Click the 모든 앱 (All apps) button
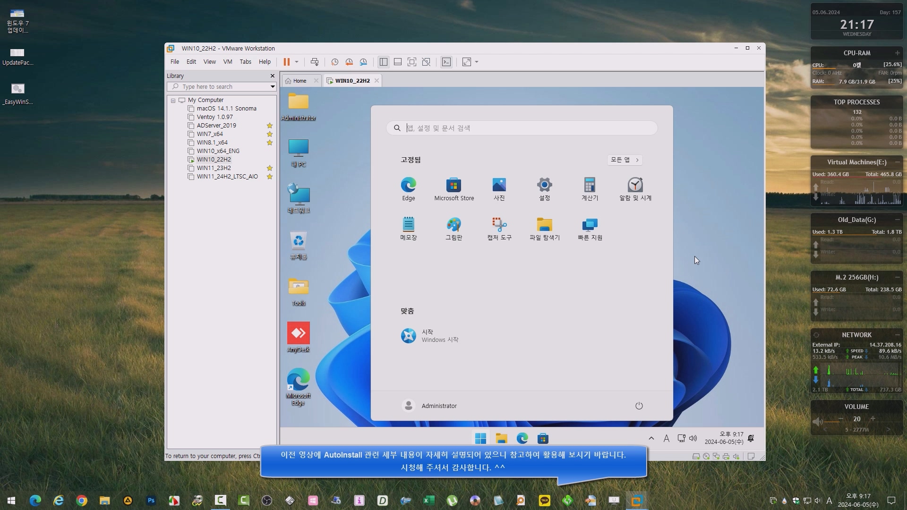The height and width of the screenshot is (510, 907). pos(625,160)
